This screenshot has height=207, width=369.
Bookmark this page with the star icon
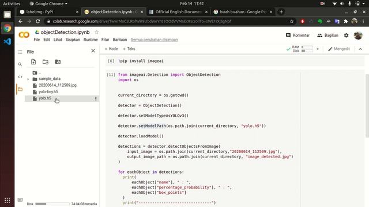tap(292, 21)
